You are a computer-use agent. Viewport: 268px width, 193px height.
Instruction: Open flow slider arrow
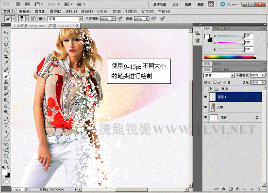[x=147, y=18]
